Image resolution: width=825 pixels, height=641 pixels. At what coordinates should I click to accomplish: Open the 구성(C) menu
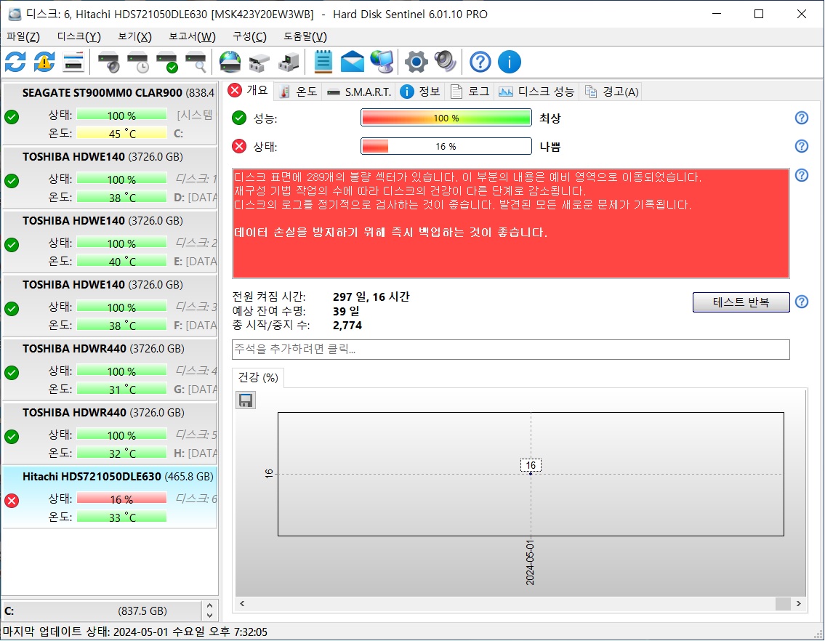click(249, 37)
